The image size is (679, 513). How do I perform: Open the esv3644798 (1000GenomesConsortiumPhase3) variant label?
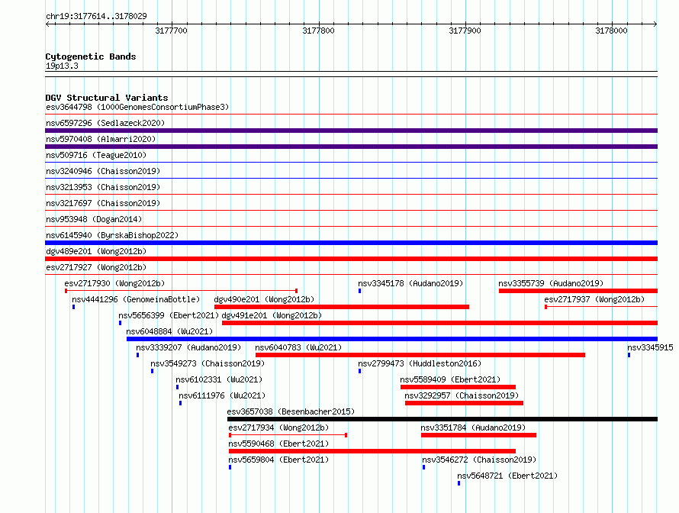click(x=137, y=108)
